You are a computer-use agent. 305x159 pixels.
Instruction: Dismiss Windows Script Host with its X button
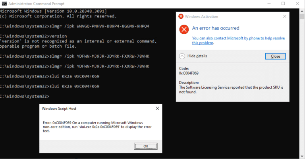[157, 109]
